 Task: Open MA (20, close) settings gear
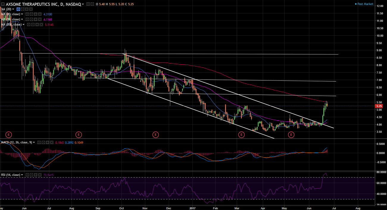click(x=31, y=14)
